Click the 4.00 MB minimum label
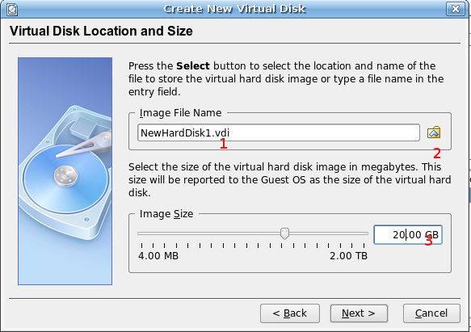 (158, 256)
